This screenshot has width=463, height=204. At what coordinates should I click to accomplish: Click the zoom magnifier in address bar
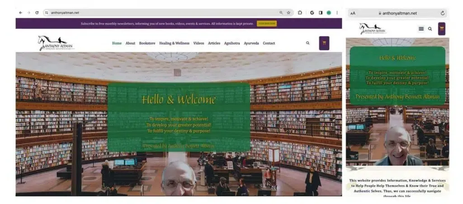tap(281, 13)
